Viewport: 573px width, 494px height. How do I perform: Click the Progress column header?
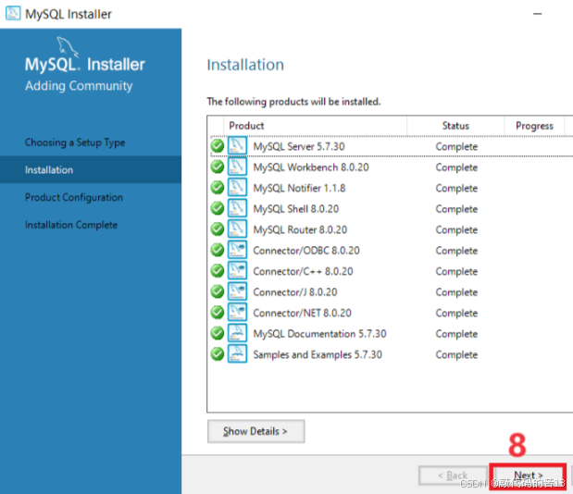click(x=534, y=126)
